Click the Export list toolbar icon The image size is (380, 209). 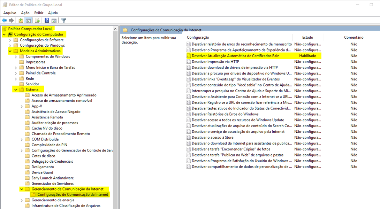[37, 21]
